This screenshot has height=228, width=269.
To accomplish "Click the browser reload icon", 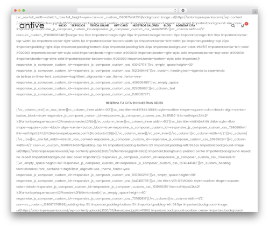I will [175, 10].
